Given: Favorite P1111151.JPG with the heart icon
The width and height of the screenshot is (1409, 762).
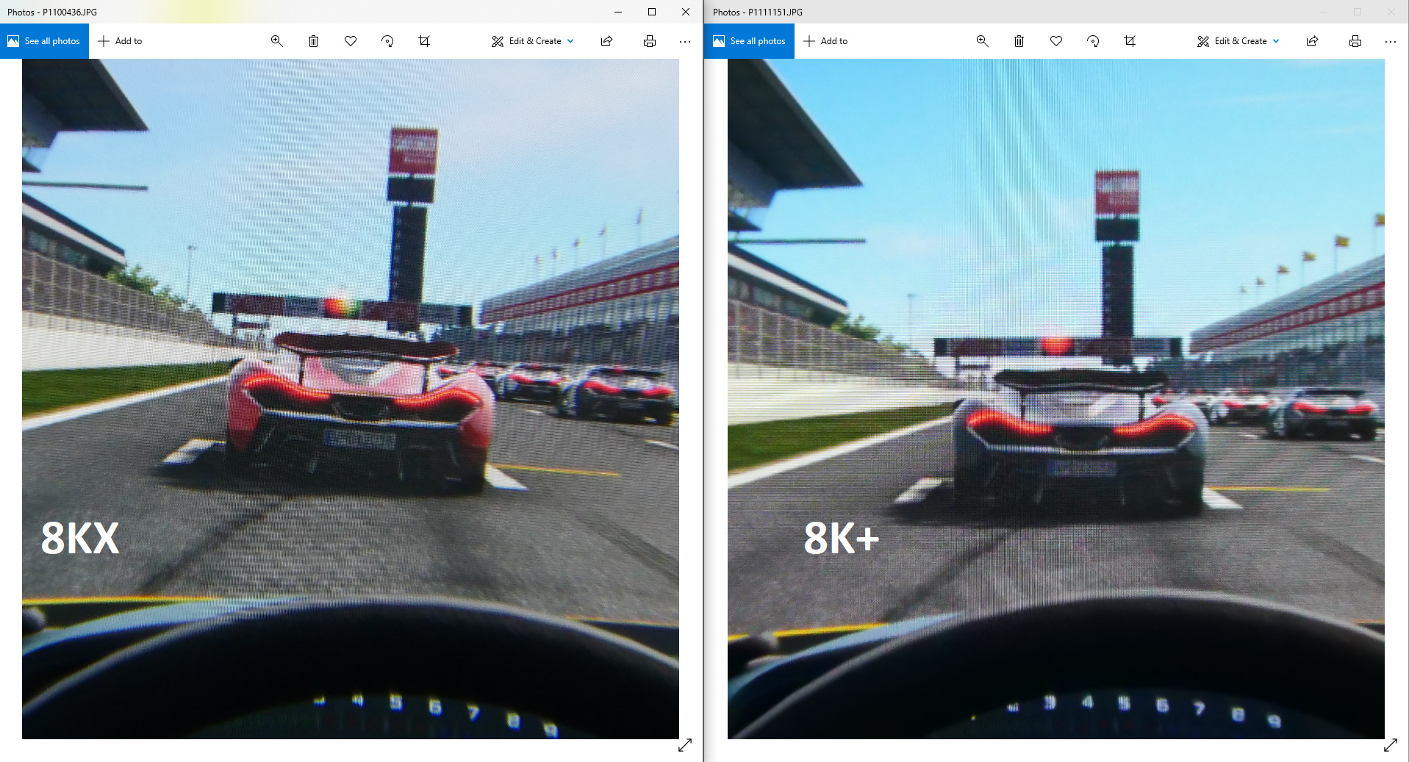Looking at the screenshot, I should tap(1056, 41).
